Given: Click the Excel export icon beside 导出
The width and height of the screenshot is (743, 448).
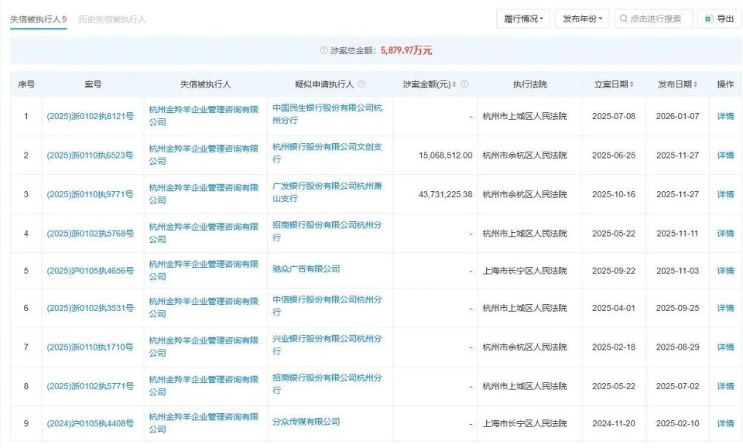Looking at the screenshot, I should point(707,18).
